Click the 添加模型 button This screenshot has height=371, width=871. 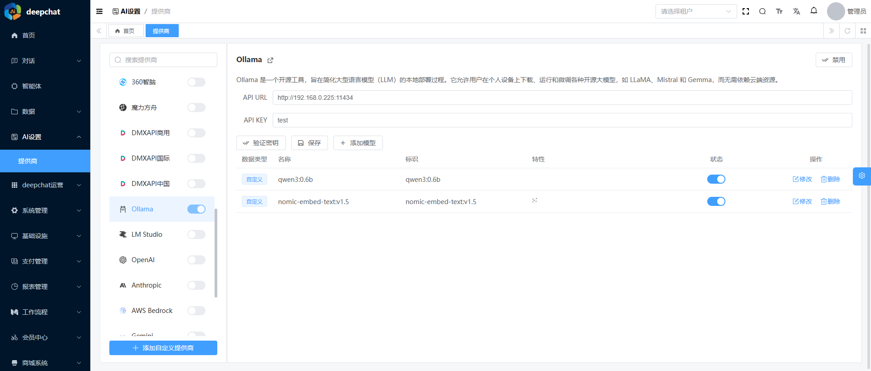[x=358, y=143]
